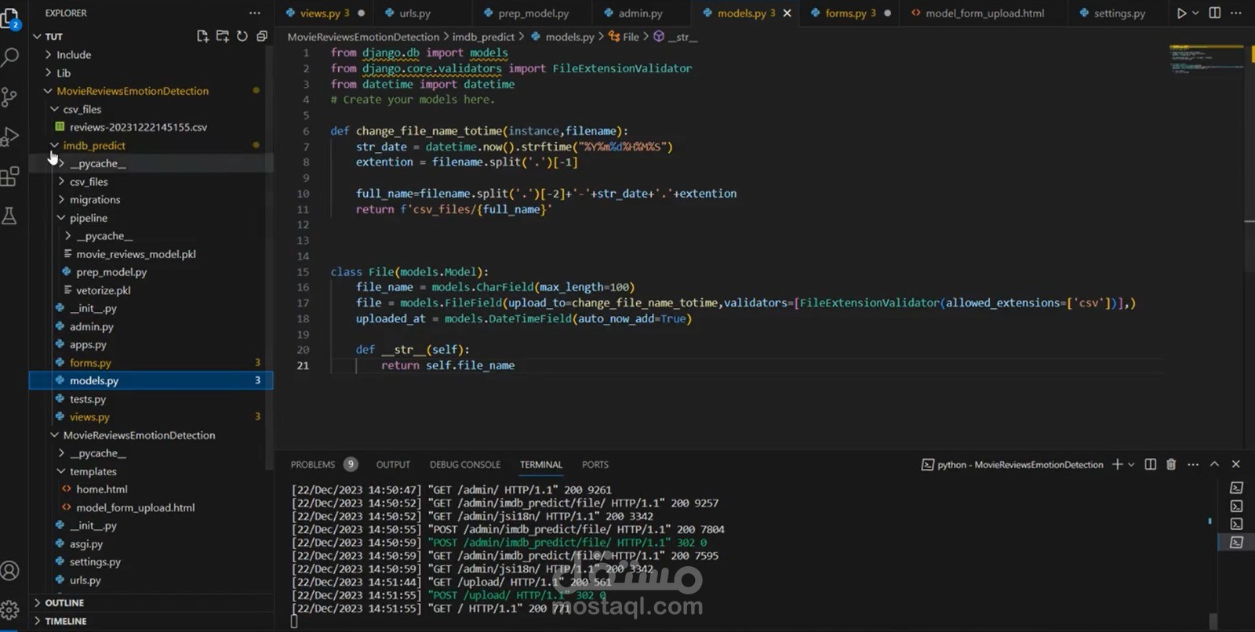Open the DEBUG CONSOLE panel tab

pos(464,465)
